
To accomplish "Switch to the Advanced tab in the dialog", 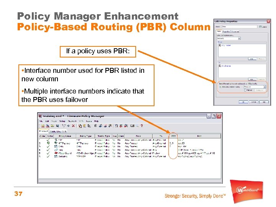I will pyautogui.click(x=235, y=31).
